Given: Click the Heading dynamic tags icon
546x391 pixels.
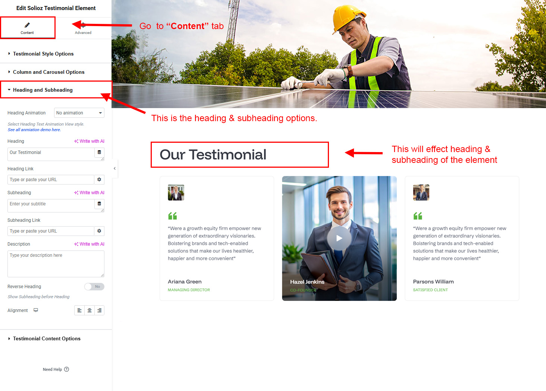Looking at the screenshot, I should pyautogui.click(x=99, y=152).
